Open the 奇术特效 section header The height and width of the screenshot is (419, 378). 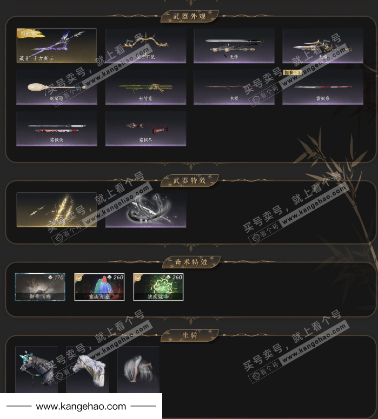(191, 262)
